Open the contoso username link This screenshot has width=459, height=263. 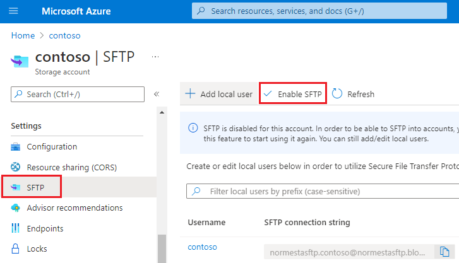click(202, 247)
